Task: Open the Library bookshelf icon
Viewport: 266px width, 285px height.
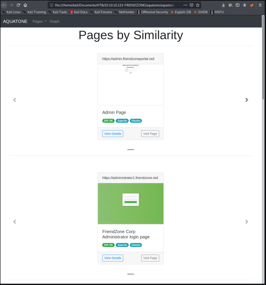Action: click(x=231, y=5)
